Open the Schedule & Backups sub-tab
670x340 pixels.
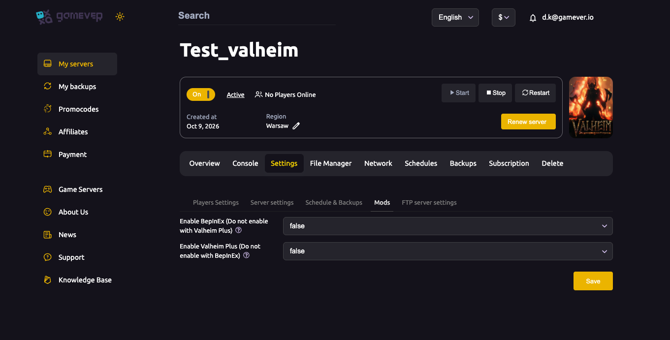334,202
